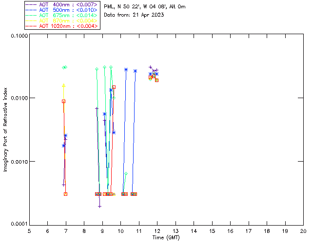Click the lone green diamond below 0.0010 near time 10.3
Image resolution: width=312 pixels, height=250 pixels.
point(126,174)
